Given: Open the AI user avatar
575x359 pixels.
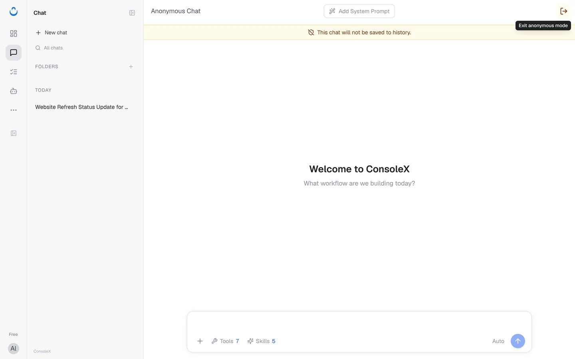Looking at the screenshot, I should (14, 349).
